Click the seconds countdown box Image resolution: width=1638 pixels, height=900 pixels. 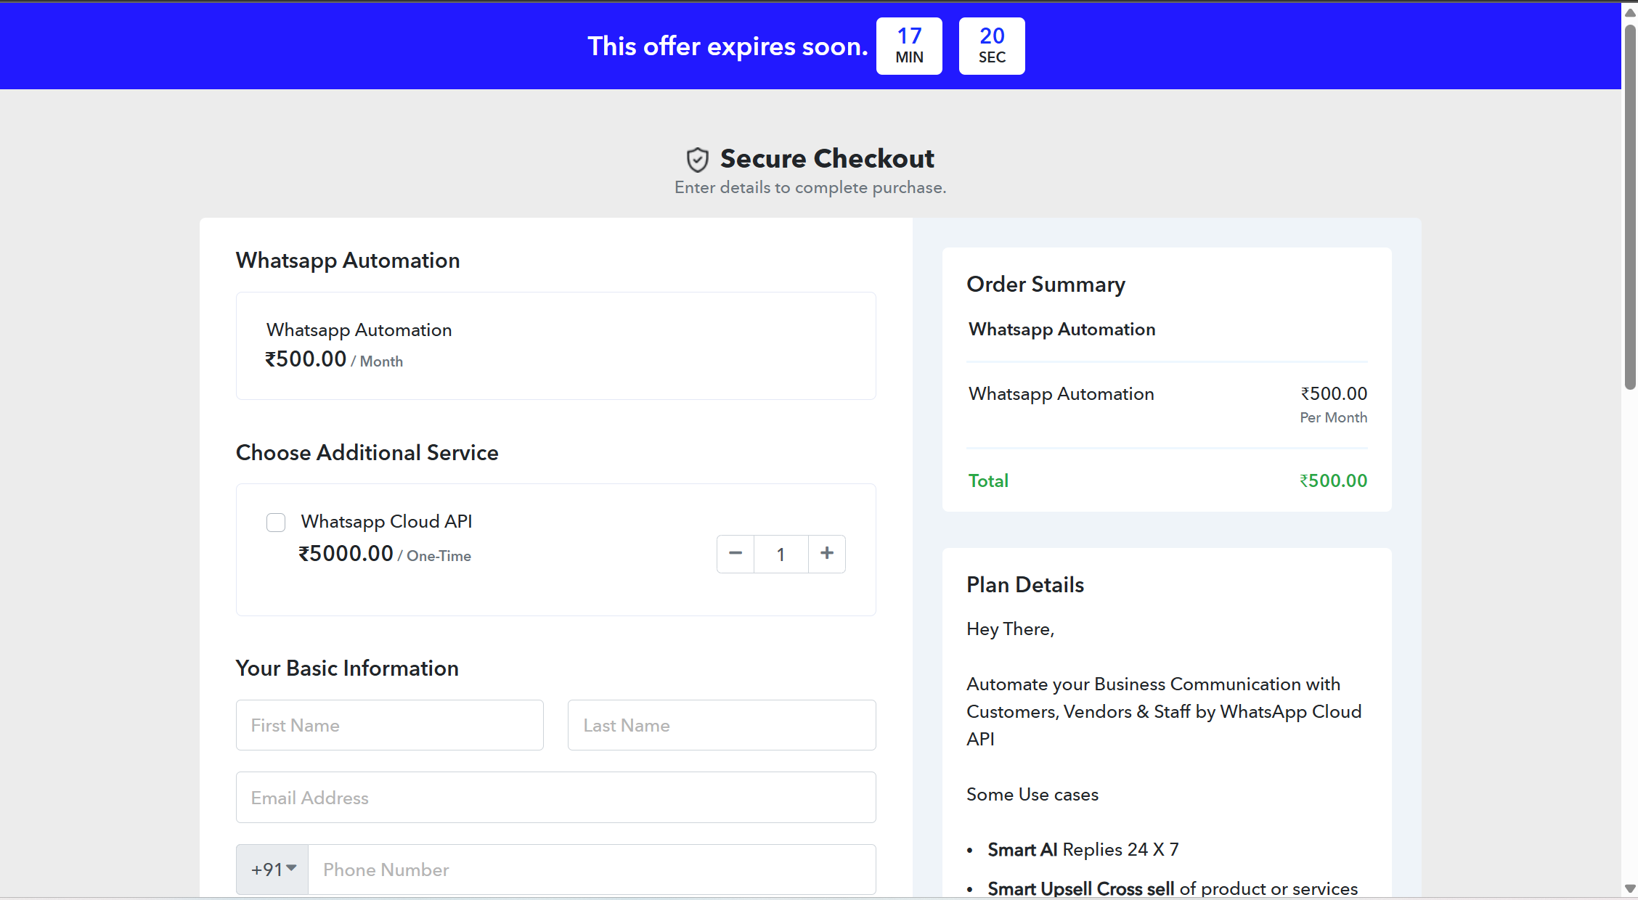pyautogui.click(x=992, y=46)
